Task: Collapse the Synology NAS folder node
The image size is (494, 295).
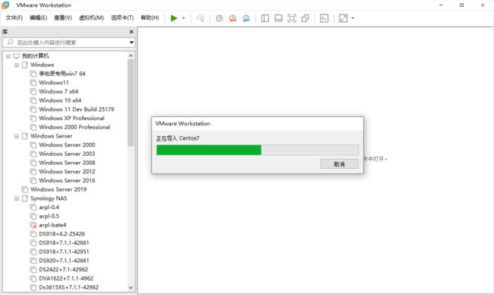Action: tap(17, 198)
